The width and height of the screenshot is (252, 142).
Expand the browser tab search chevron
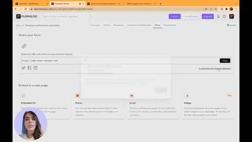[x=236, y=4]
